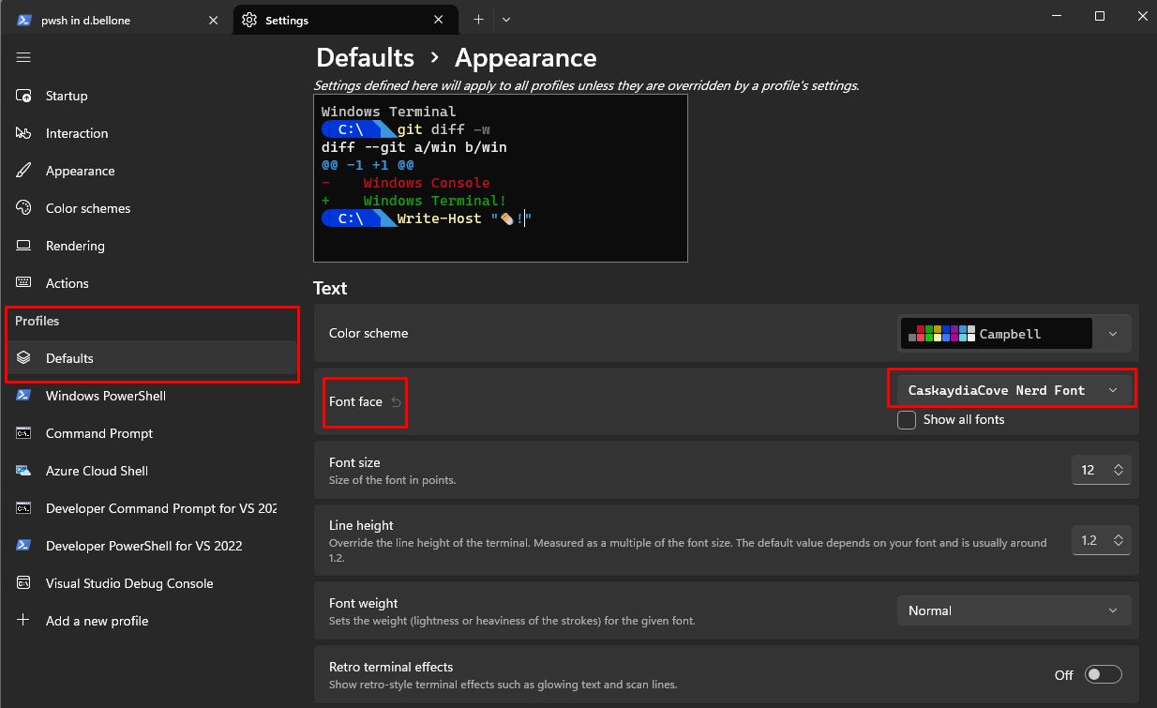Screen dimensions: 1157x708
Task: Open the Startup settings page
Action: coord(66,96)
